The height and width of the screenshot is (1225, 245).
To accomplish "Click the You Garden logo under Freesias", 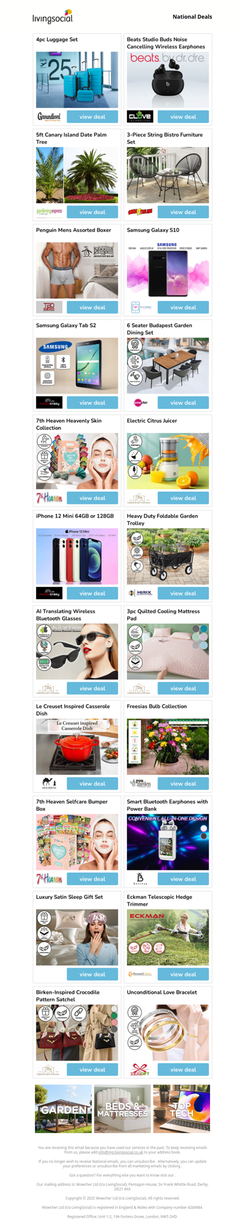I will (x=140, y=784).
